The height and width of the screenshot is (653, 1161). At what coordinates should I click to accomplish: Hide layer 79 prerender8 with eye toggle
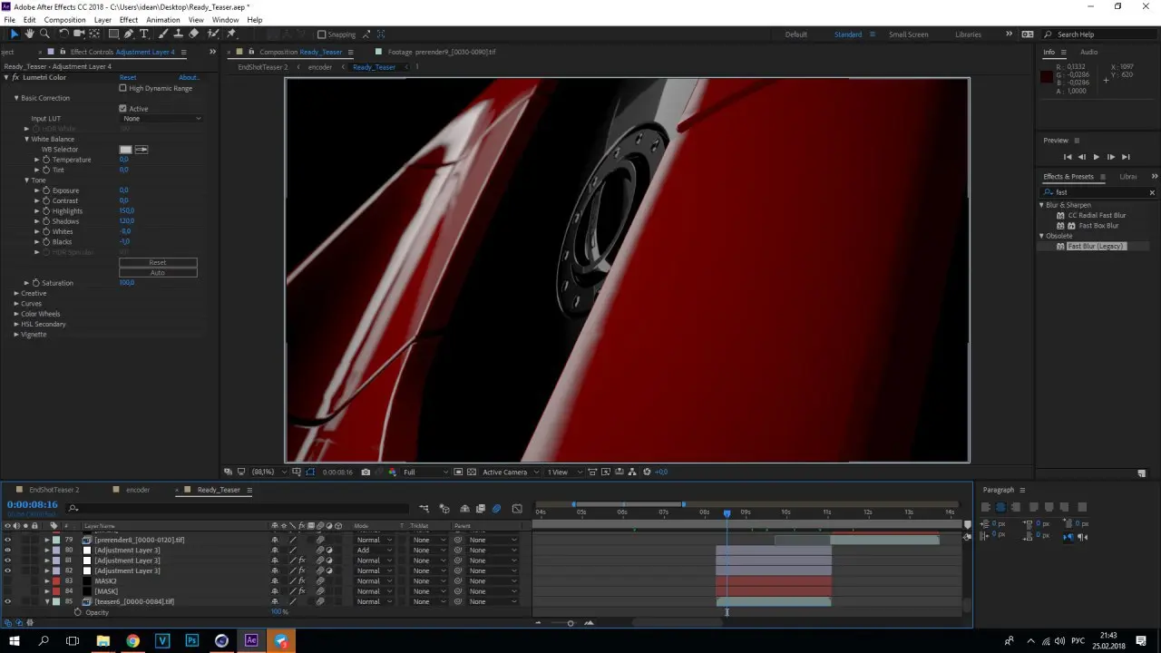point(8,540)
